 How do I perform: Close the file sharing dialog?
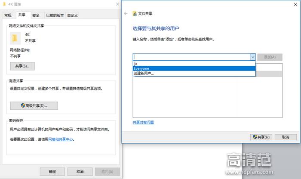pyautogui.click(x=295, y=4)
